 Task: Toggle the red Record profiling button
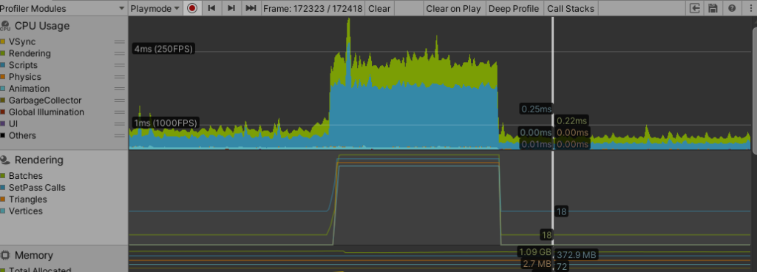(x=192, y=8)
